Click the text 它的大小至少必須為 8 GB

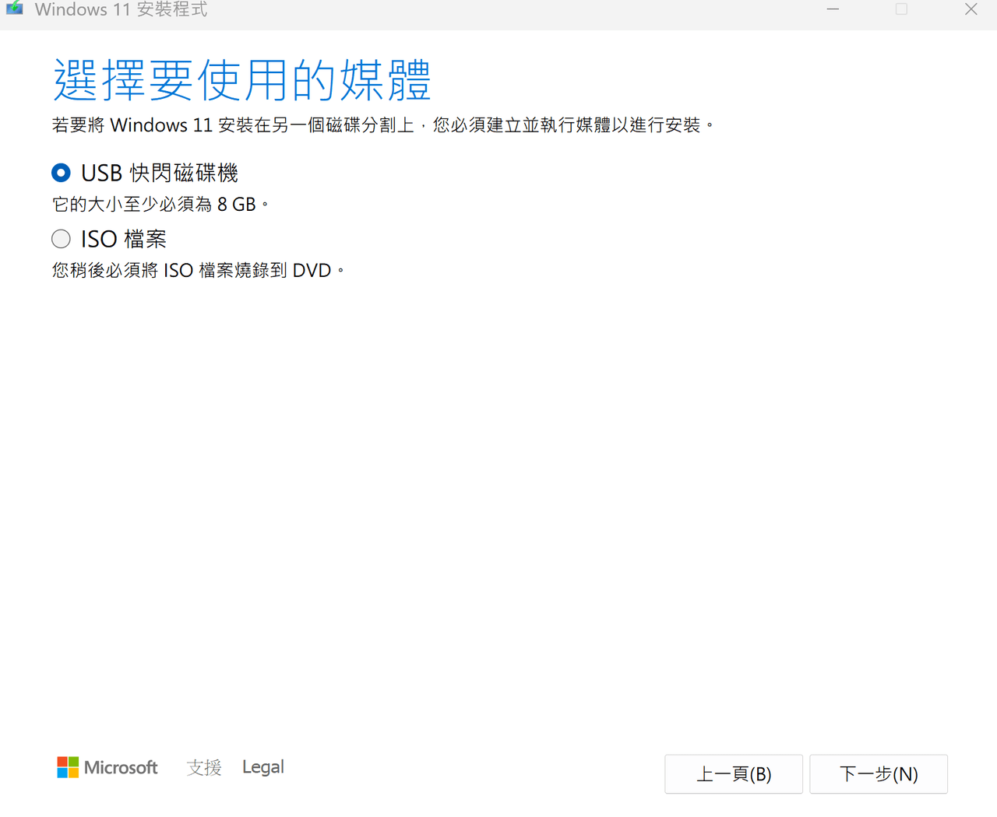pyautogui.click(x=160, y=205)
